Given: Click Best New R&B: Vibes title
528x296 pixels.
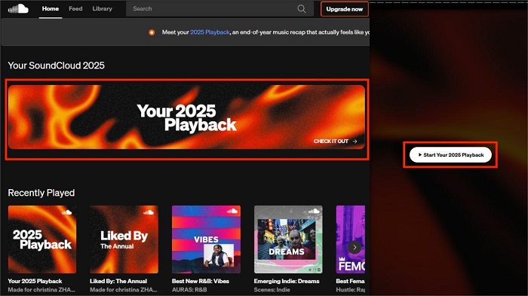Looking at the screenshot, I should coord(201,281).
